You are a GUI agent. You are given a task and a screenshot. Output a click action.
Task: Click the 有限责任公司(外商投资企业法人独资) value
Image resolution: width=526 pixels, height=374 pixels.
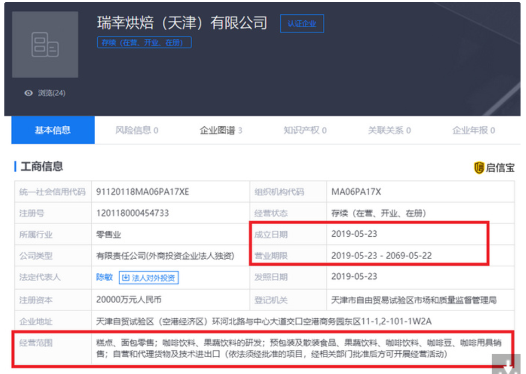165,256
